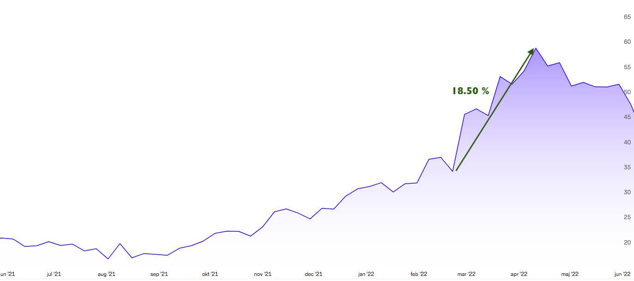Screen dimensions: 634x281
Task: Click the arrowhead tip of green arrow
Action: pyautogui.click(x=534, y=49)
